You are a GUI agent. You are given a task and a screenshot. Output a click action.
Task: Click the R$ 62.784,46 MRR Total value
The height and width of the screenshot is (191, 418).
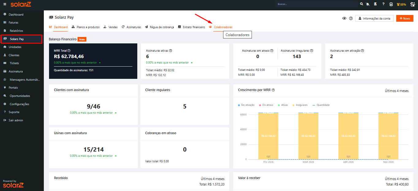point(69,57)
